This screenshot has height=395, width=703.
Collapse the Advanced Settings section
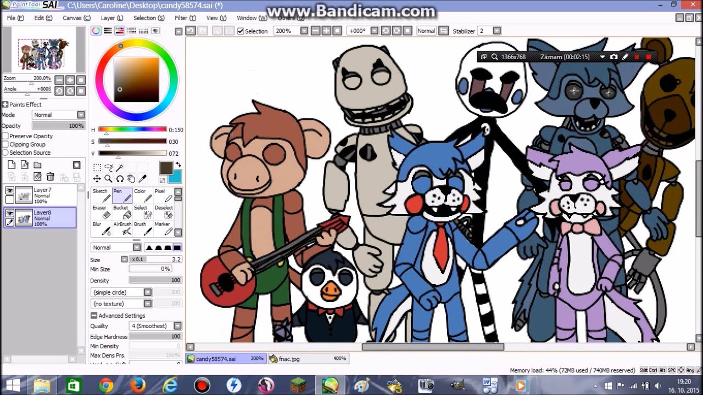pyautogui.click(x=94, y=315)
